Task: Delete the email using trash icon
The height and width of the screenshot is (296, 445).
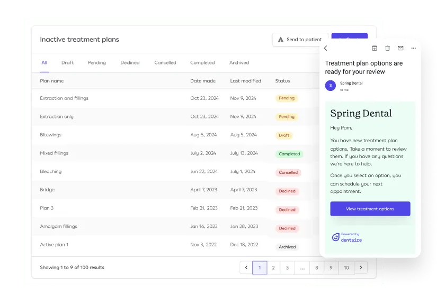Action: tap(387, 48)
